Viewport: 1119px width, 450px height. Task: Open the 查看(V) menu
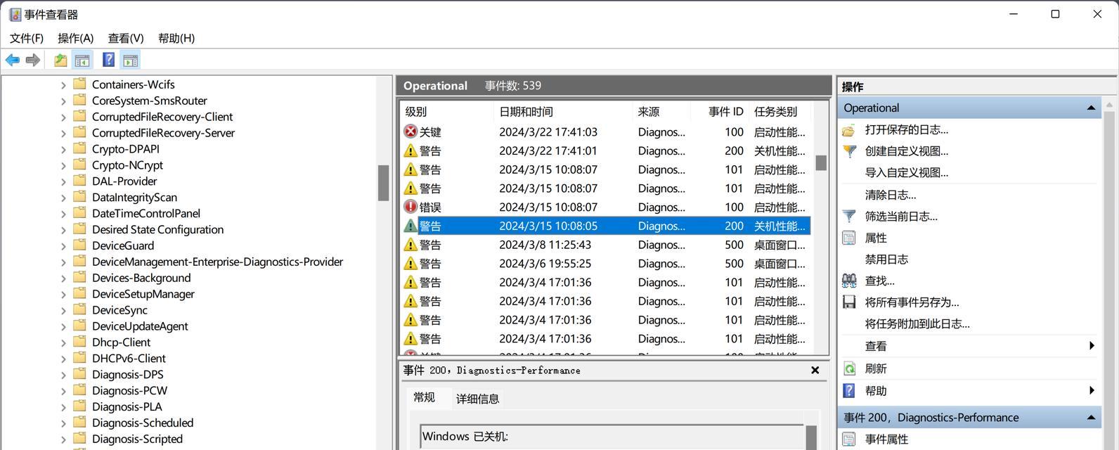pyautogui.click(x=126, y=38)
